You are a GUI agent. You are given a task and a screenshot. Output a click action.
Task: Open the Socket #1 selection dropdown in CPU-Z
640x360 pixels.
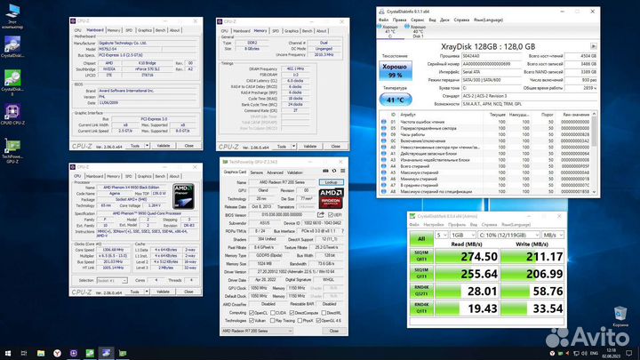tap(112, 280)
